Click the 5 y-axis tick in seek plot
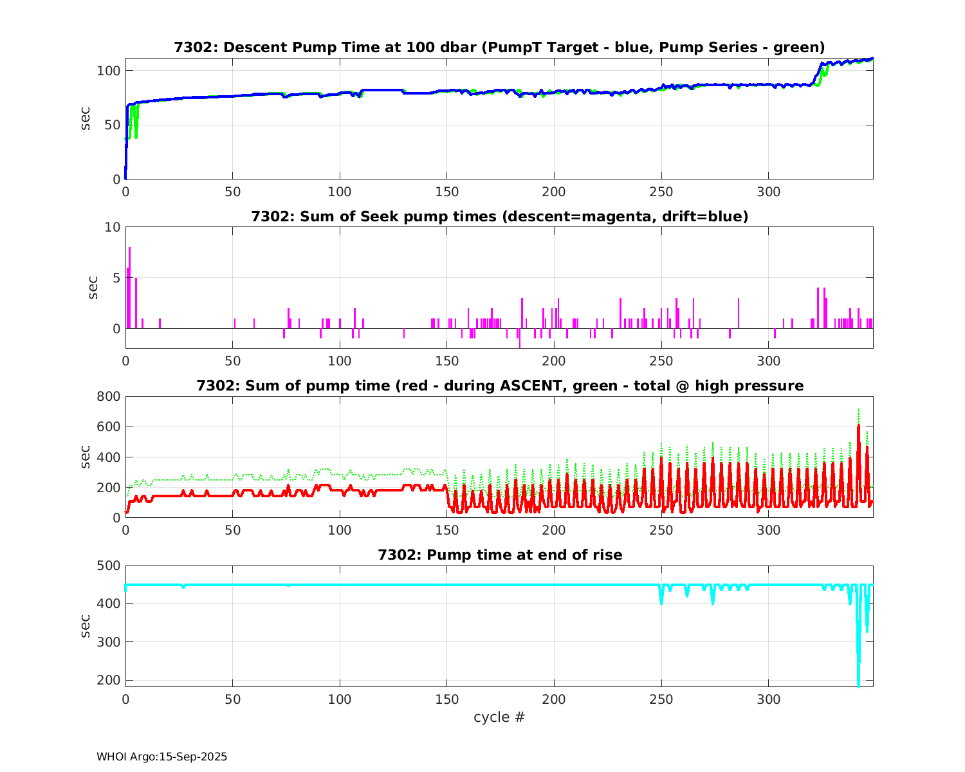Viewport: 965px width, 772px height. (116, 278)
